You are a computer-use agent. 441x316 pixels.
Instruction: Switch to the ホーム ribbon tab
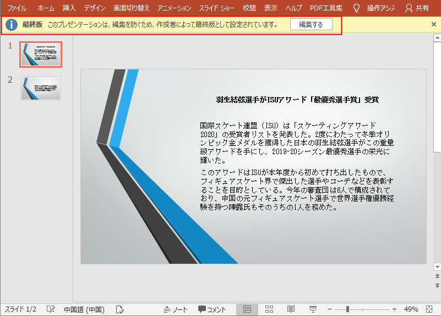pos(46,8)
